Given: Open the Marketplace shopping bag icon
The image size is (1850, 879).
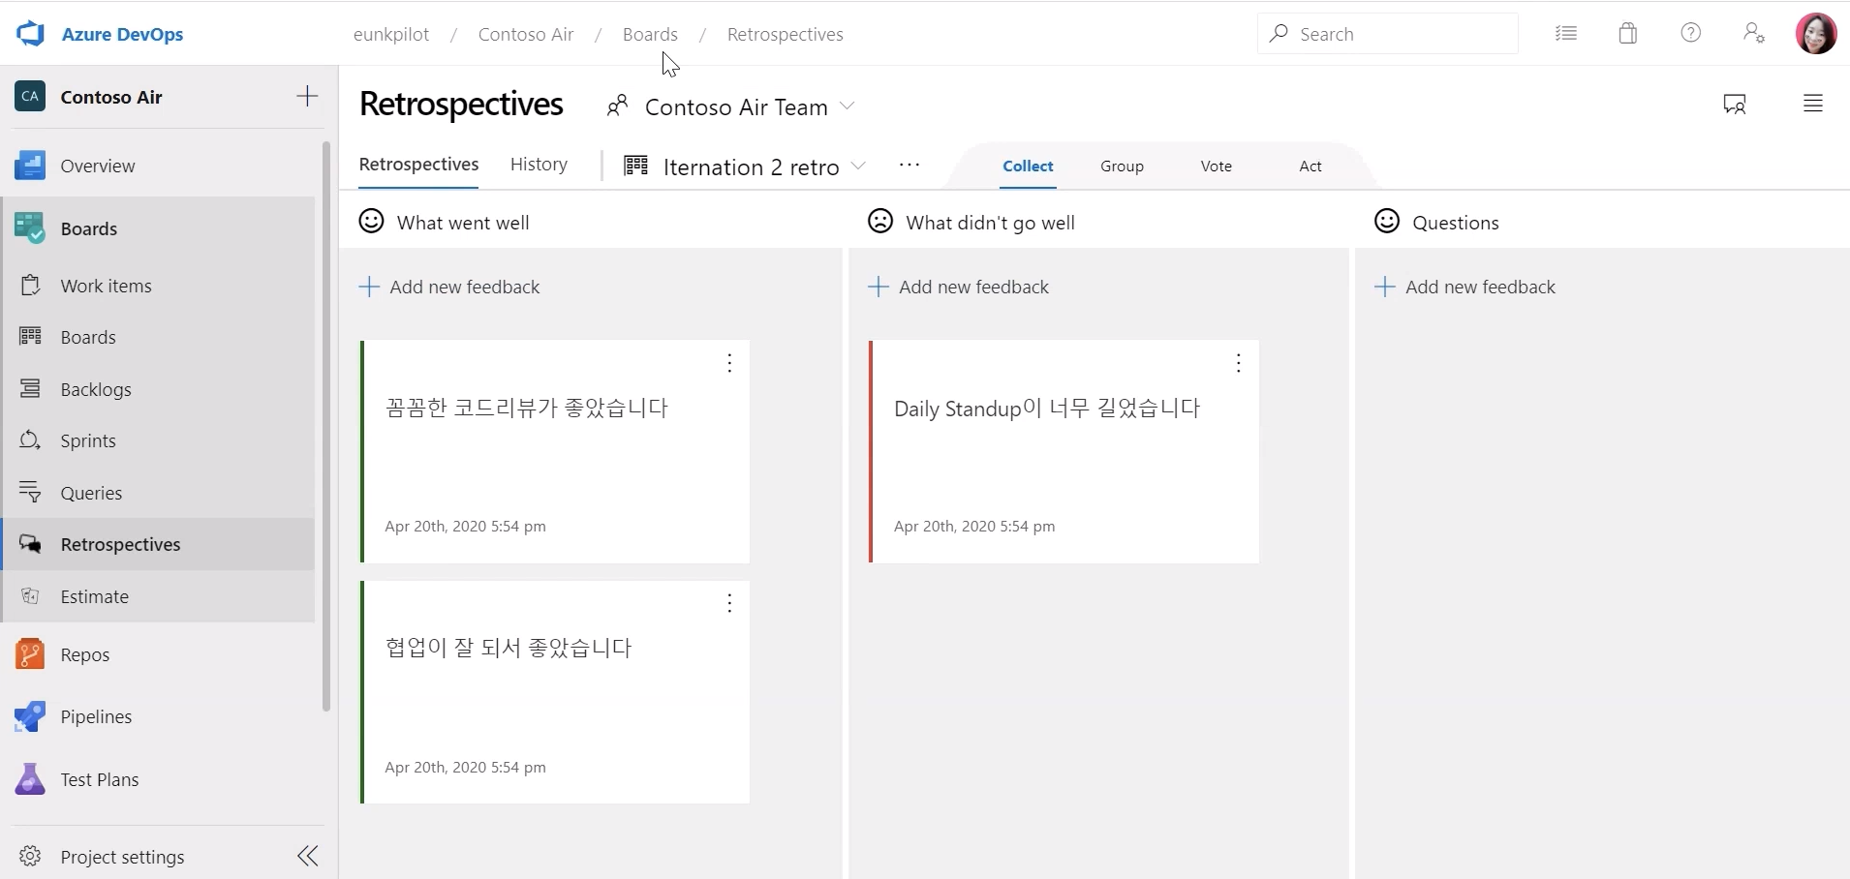Looking at the screenshot, I should [1628, 34].
